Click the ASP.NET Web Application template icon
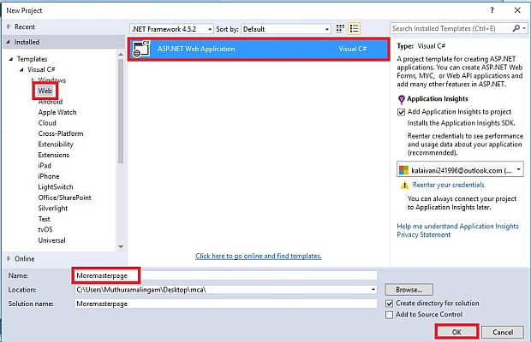The image size is (531, 342). click(141, 49)
